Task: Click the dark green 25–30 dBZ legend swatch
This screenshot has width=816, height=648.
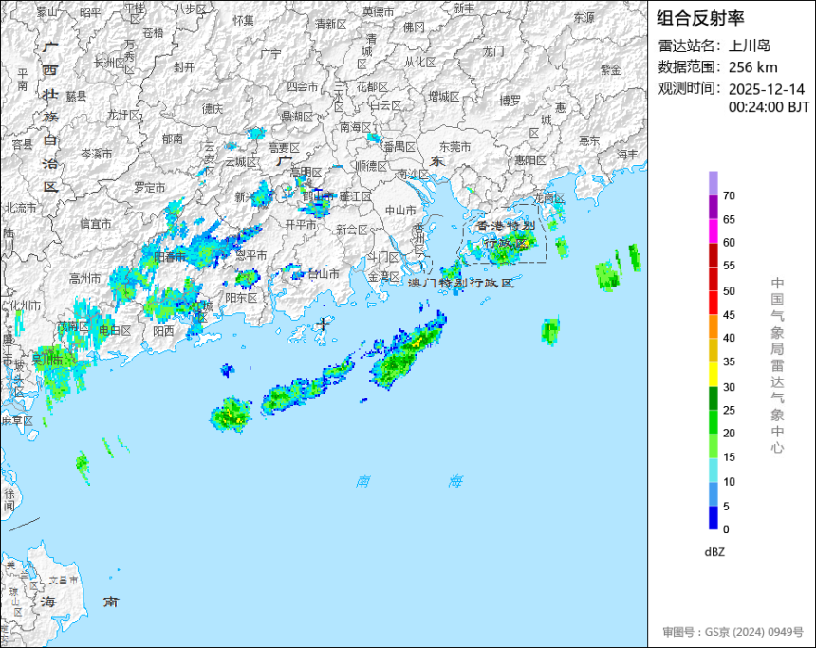Action: 713,398
